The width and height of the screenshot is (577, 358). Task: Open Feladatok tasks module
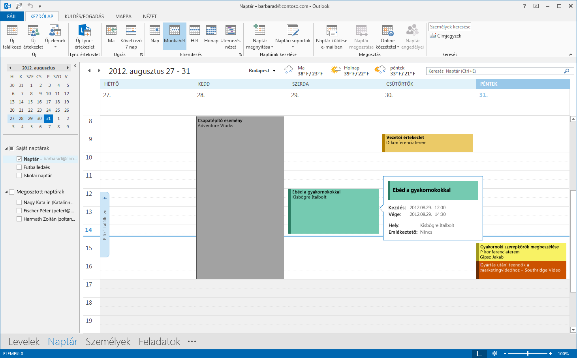coord(159,341)
